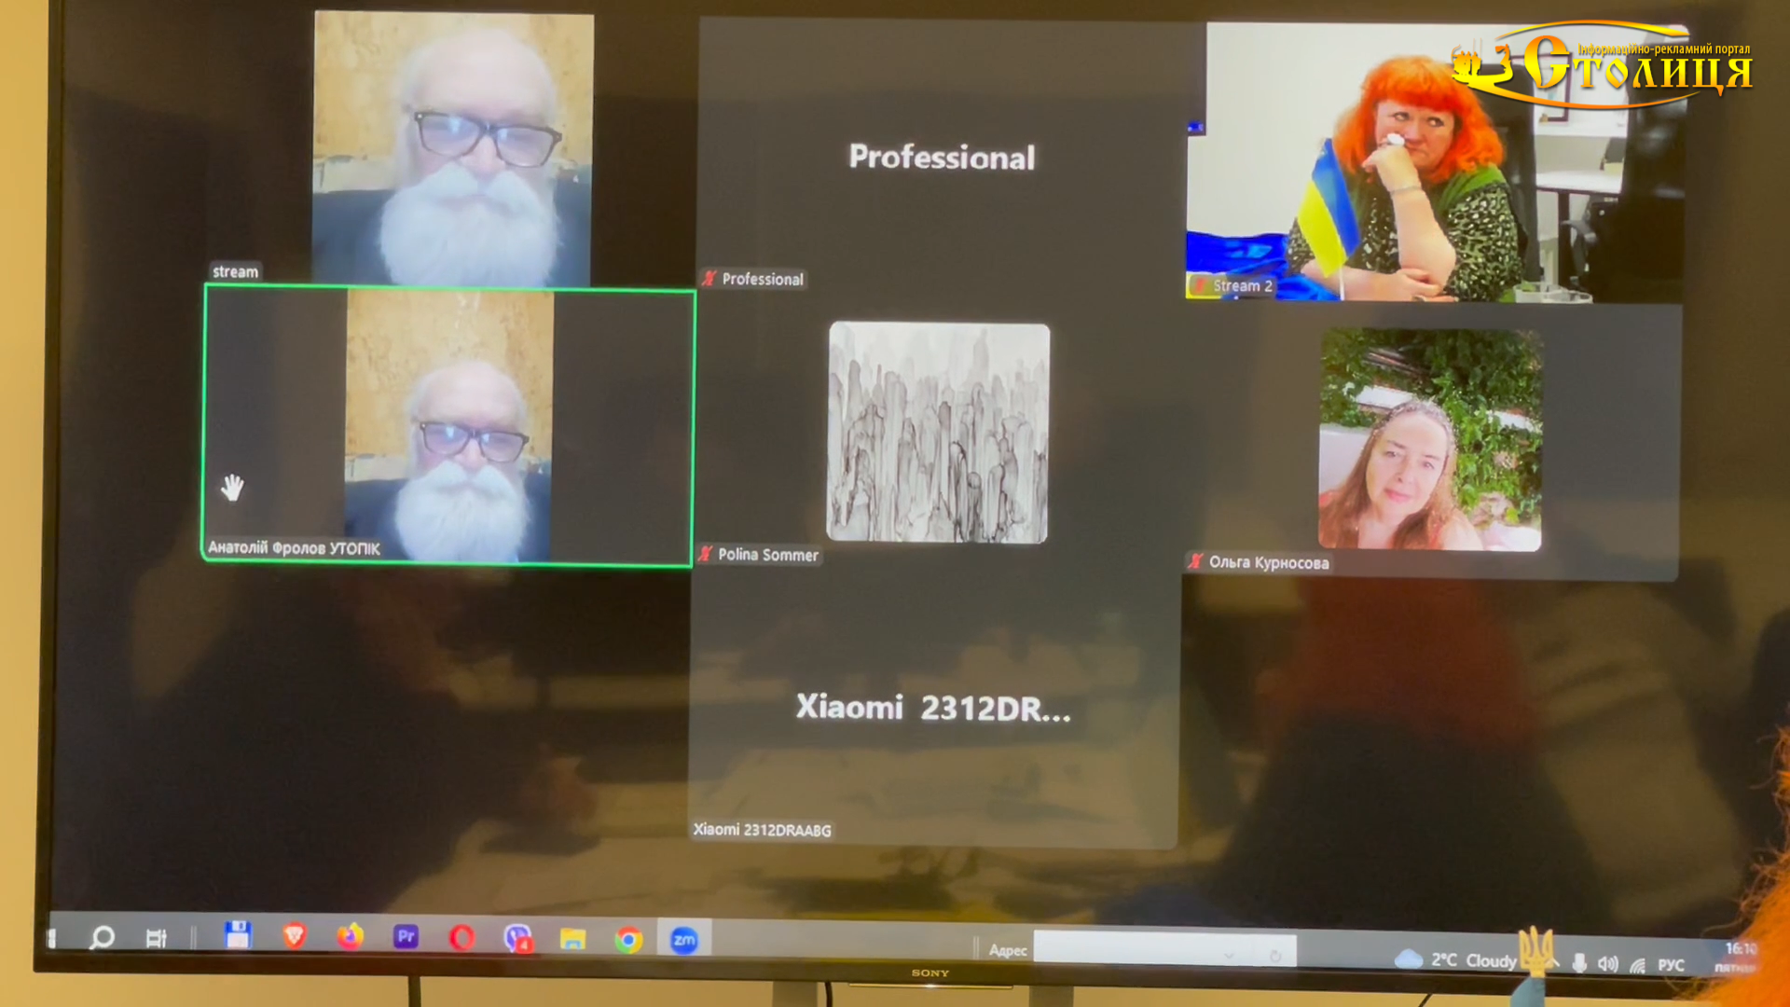Open Windows search magnifier icon
The image size is (1790, 1007).
pyautogui.click(x=102, y=937)
